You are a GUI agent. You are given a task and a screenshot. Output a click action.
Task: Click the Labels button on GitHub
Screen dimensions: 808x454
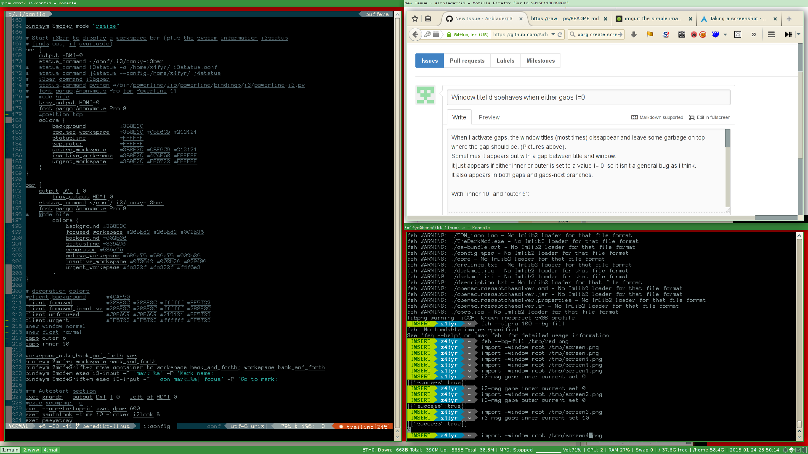505,61
